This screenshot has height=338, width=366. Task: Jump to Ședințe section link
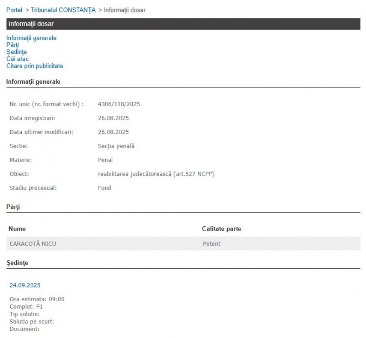coord(17,52)
